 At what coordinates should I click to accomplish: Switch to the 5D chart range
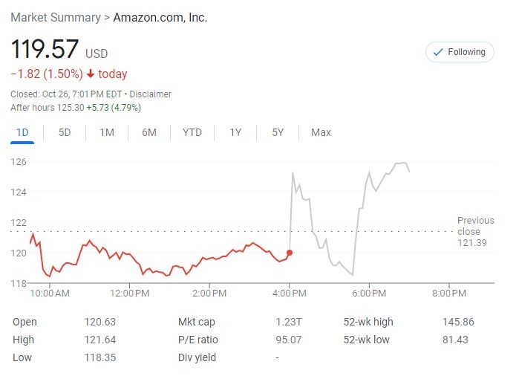click(65, 133)
